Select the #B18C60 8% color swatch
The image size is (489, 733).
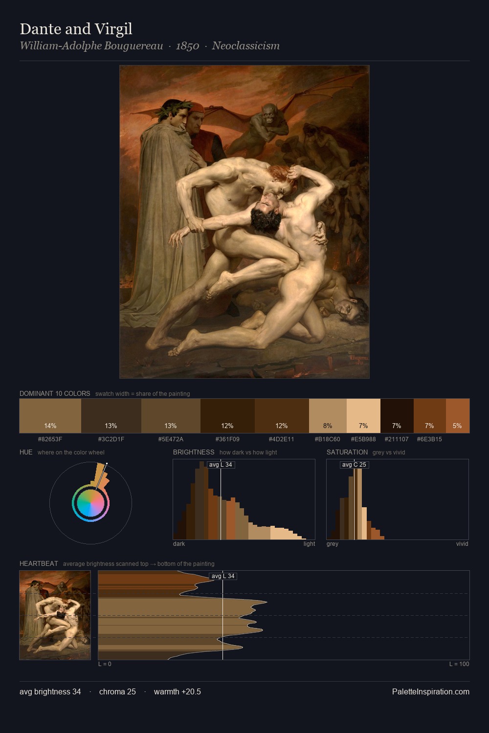click(328, 416)
